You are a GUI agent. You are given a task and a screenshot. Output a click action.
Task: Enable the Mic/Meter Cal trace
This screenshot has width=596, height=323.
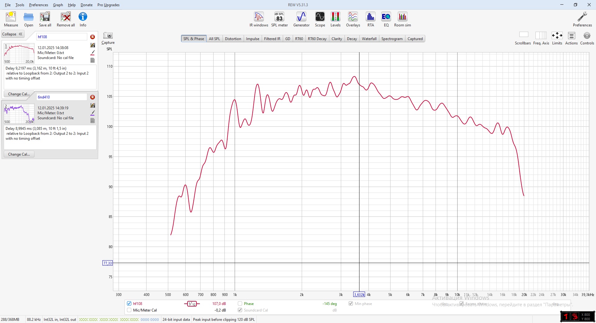pyautogui.click(x=129, y=310)
